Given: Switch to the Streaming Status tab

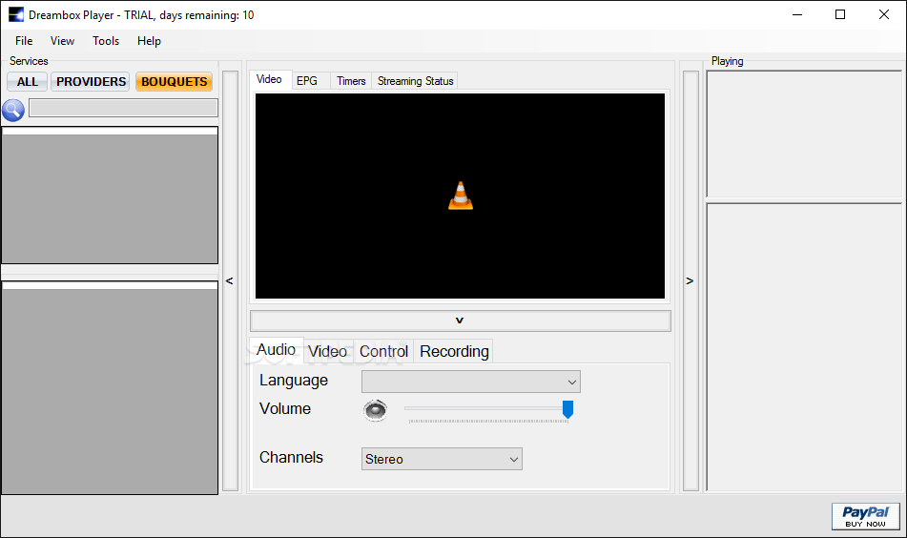Looking at the screenshot, I should tap(415, 81).
